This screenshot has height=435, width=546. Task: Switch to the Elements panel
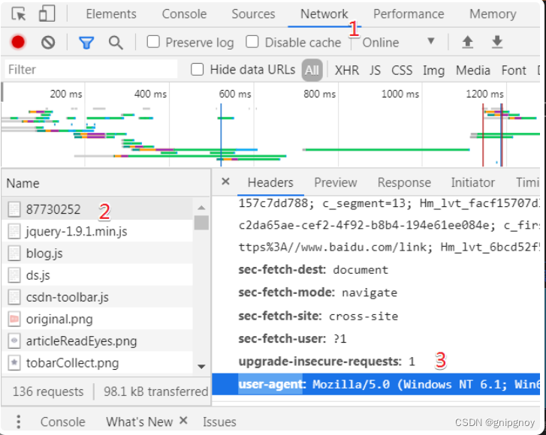[111, 14]
